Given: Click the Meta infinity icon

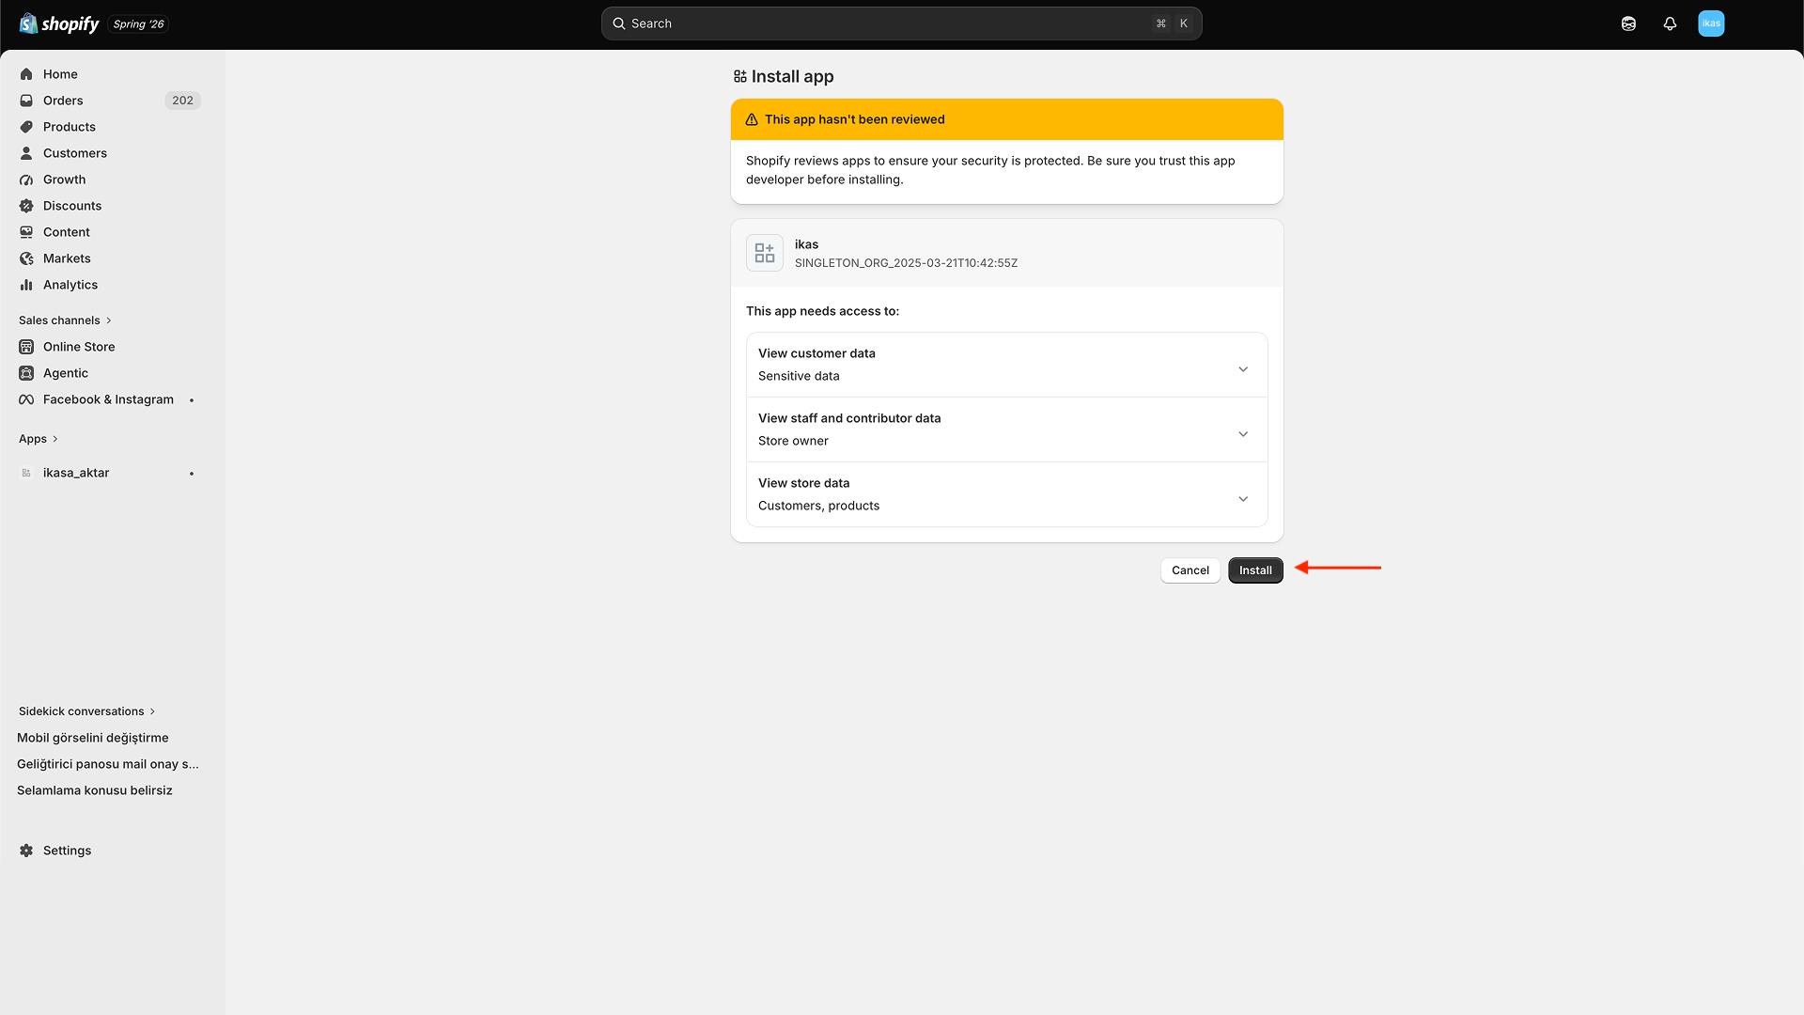Looking at the screenshot, I should (x=26, y=399).
